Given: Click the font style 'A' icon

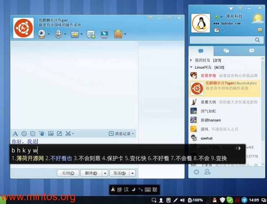Looking at the screenshot, I should tap(15, 133).
